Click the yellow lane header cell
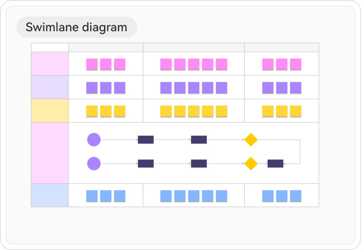The width and height of the screenshot is (361, 250). [x=50, y=111]
